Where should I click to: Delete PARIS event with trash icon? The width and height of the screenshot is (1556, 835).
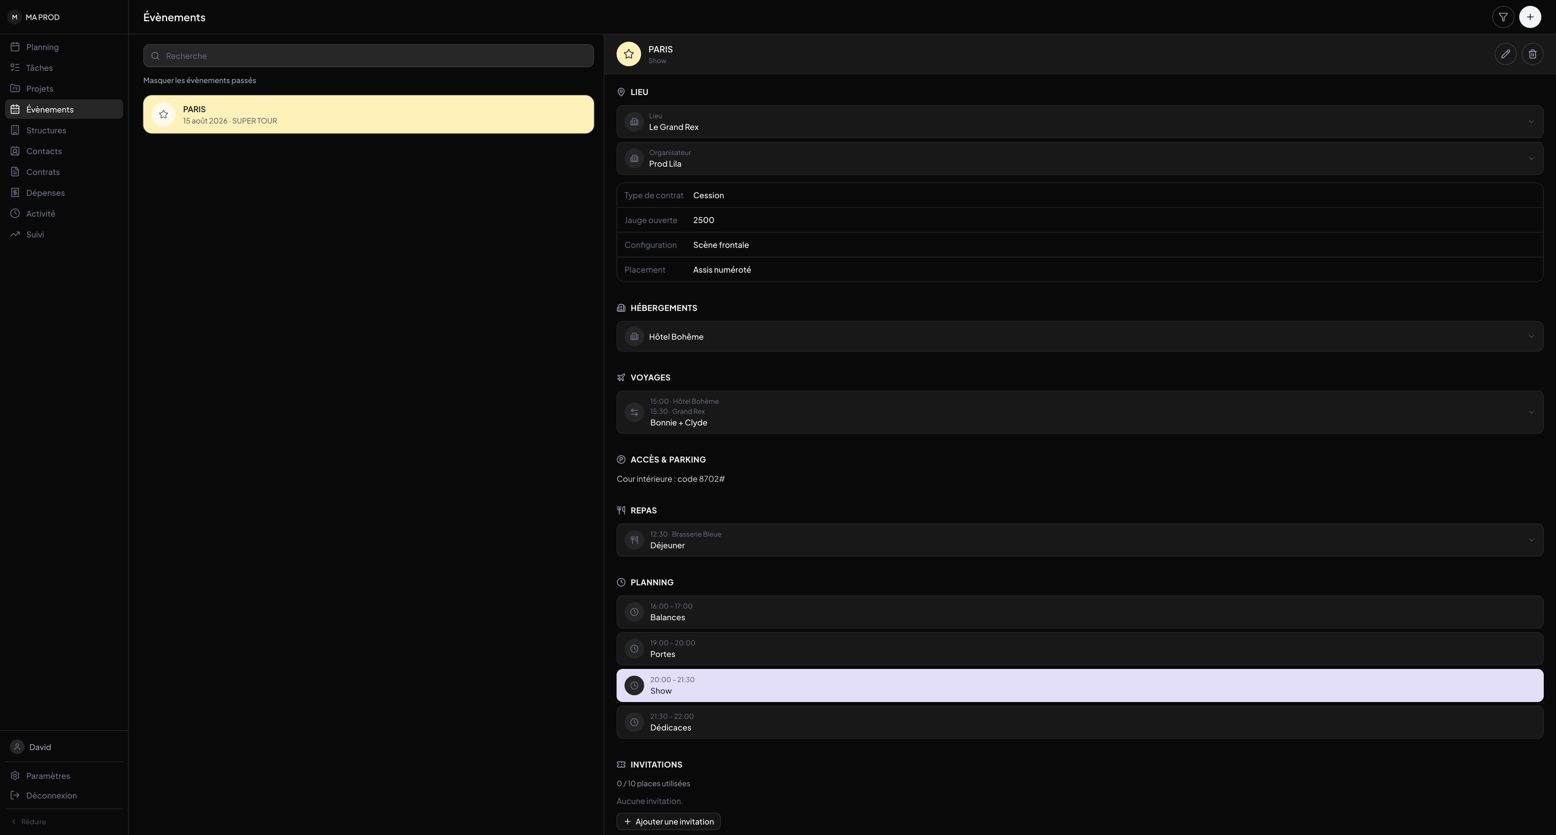click(x=1532, y=54)
